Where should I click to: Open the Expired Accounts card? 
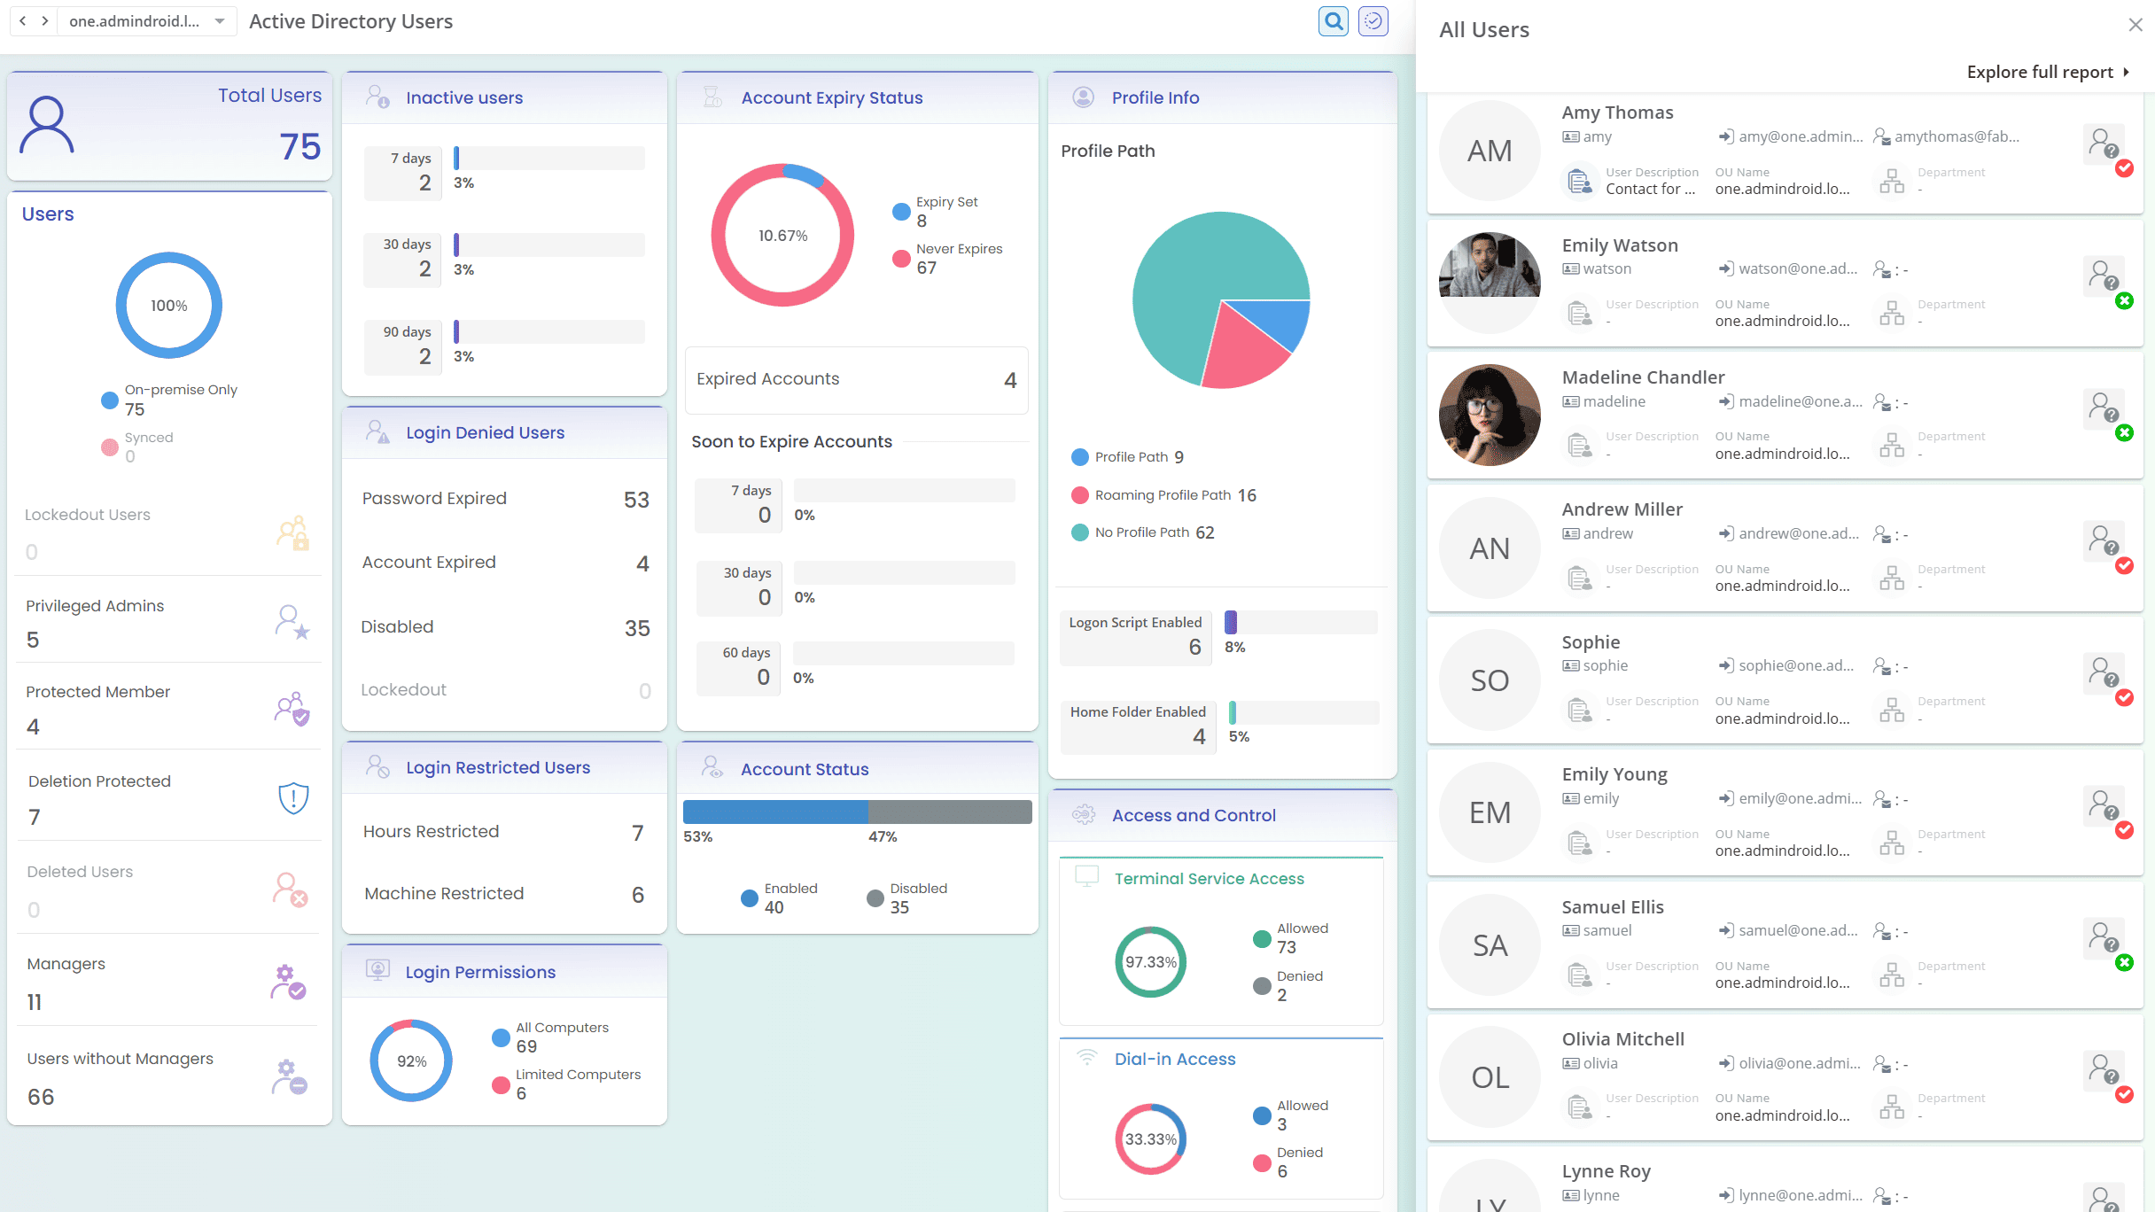856,379
